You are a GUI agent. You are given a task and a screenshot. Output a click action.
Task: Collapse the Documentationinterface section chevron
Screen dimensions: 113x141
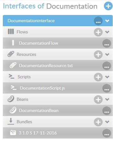pyautogui.click(x=107, y=21)
